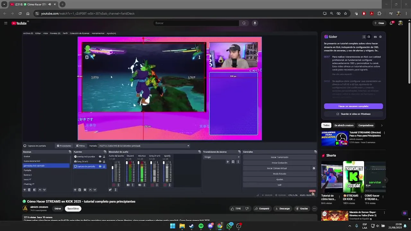Open Archivo menu in OBS

(x=28, y=33)
